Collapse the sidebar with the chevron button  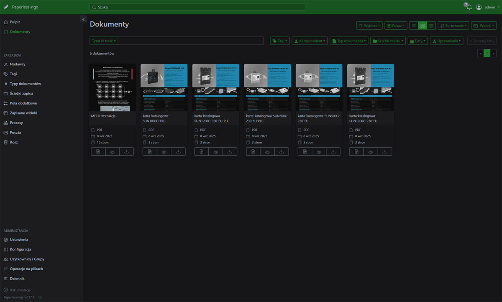point(83,20)
